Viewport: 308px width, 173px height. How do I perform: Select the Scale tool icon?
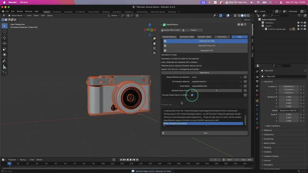coord(5,49)
